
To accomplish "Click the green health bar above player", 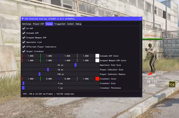I will pos(152,39).
